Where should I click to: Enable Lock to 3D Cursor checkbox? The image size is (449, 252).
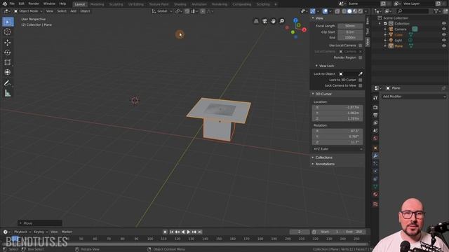pyautogui.click(x=360, y=80)
